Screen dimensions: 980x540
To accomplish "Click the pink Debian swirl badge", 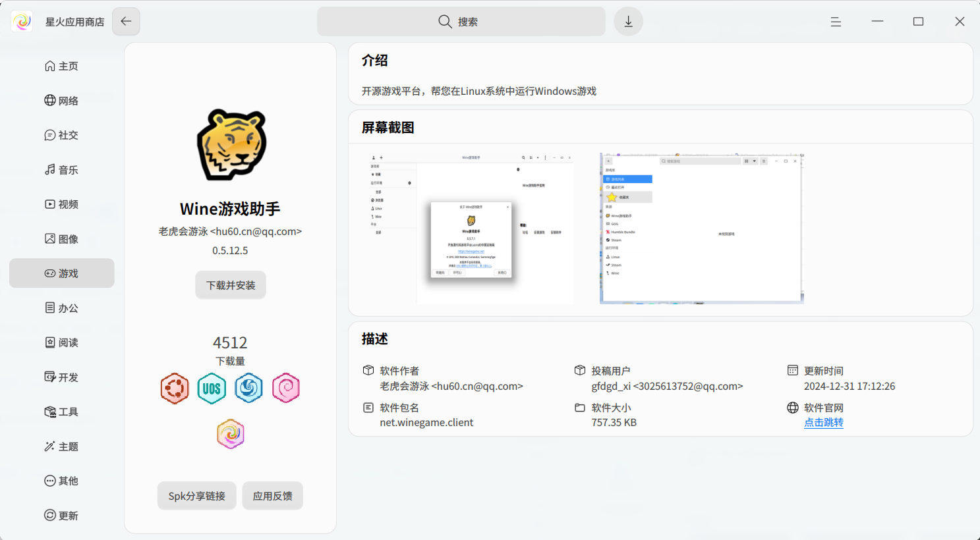I will point(286,389).
